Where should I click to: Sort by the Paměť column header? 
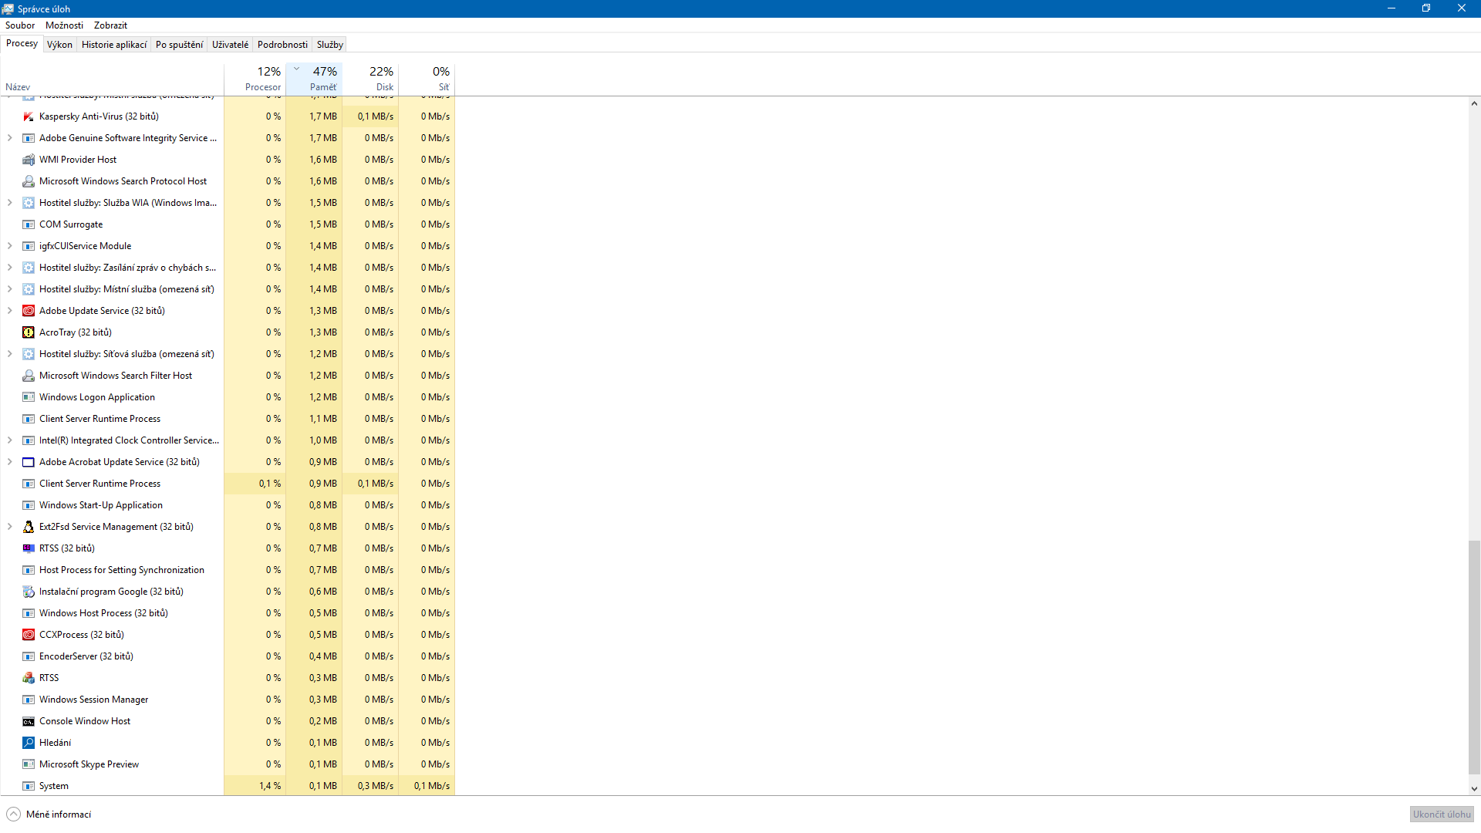pyautogui.click(x=314, y=79)
